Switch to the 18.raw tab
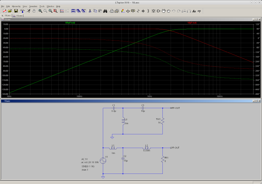Screen dimensions: 262x184 coord(18,15)
